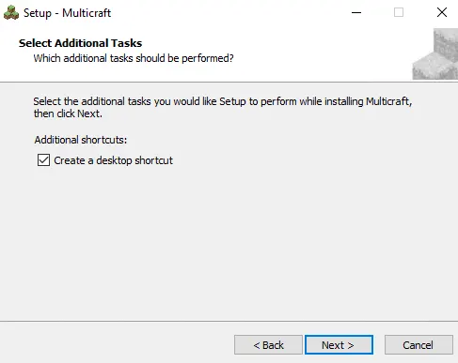Close the Setup window with the X icon
This screenshot has height=363, width=458.
[x=442, y=12]
